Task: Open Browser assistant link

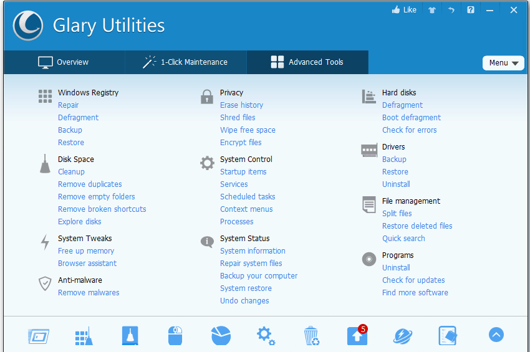Action: pyautogui.click(x=87, y=264)
